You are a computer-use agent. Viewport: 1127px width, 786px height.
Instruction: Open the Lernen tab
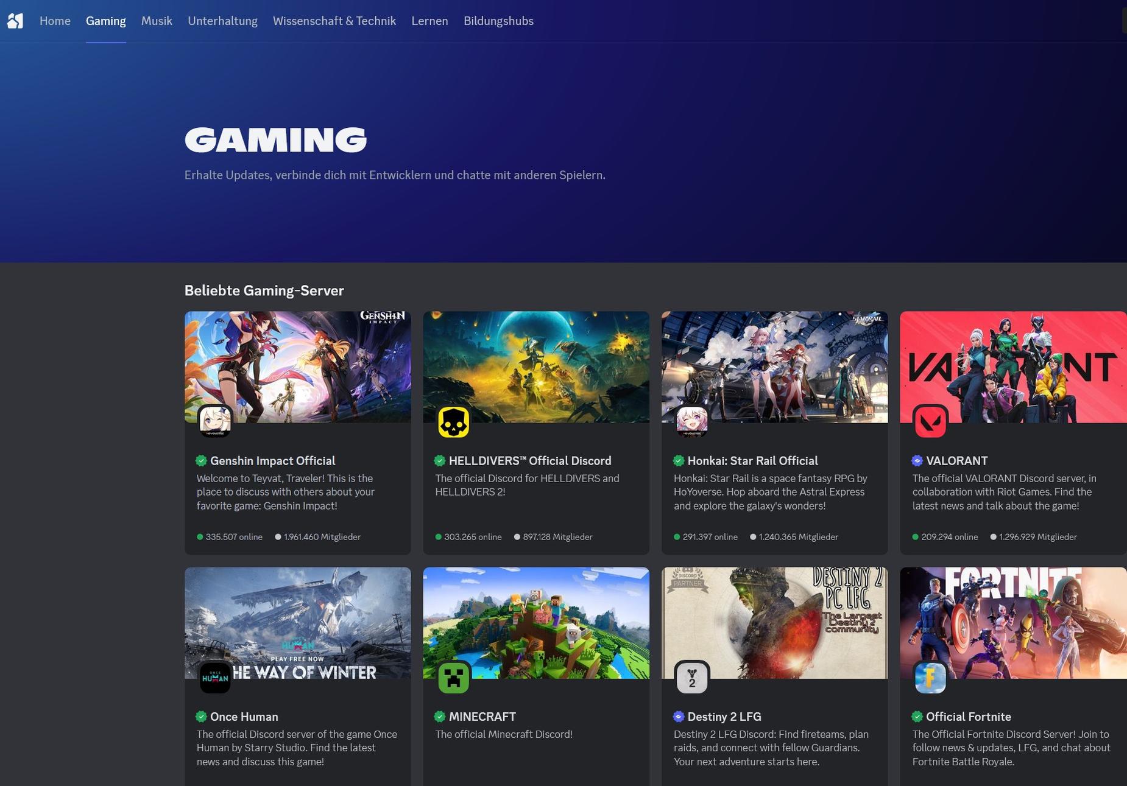pos(429,21)
